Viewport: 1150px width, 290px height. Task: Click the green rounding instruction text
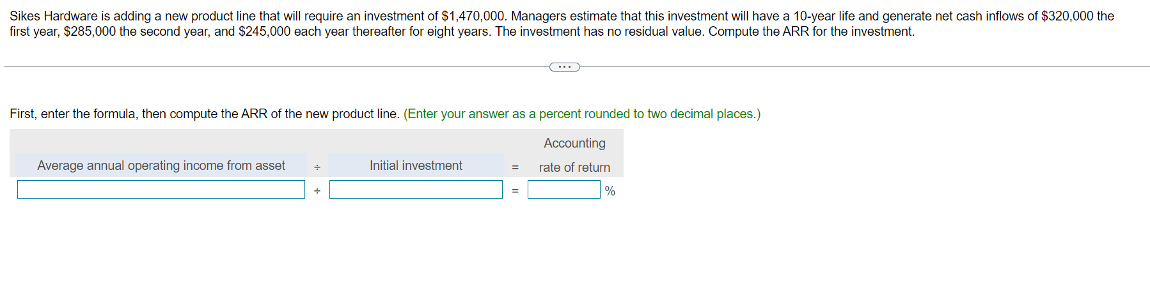582,114
